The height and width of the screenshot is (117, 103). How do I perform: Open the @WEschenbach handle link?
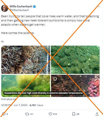[x=19, y=10]
